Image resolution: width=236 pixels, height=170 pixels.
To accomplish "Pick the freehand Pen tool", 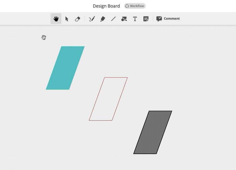I will click(x=92, y=18).
